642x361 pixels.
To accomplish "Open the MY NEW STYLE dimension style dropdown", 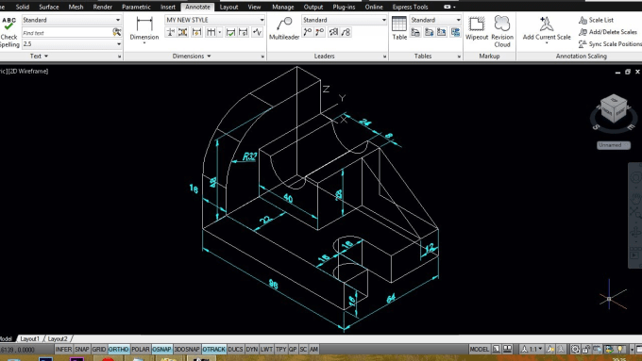I will coord(214,20).
